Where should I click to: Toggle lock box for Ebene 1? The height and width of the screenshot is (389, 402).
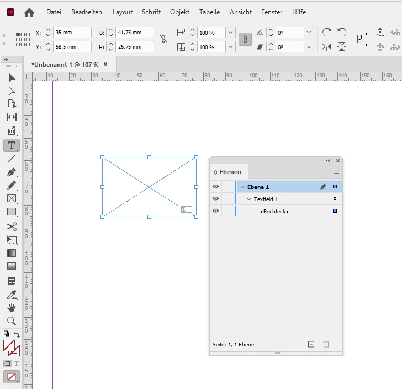[228, 187]
